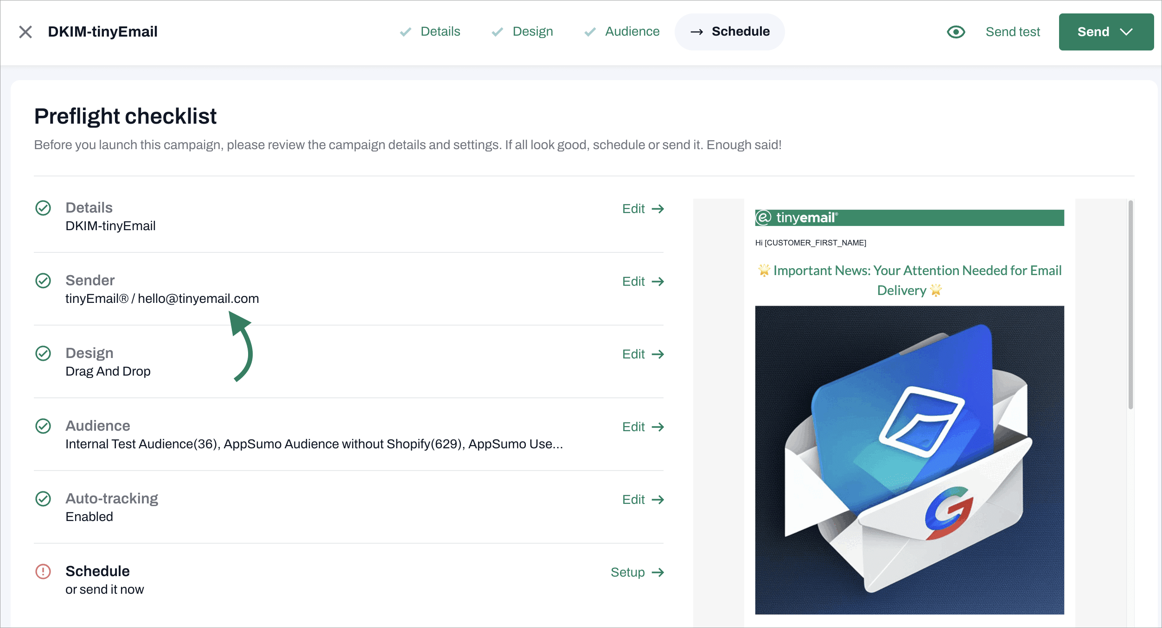Click the Preflight checklist heading

point(125,116)
